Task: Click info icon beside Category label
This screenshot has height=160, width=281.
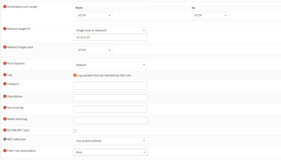Action: pyautogui.click(x=5, y=84)
